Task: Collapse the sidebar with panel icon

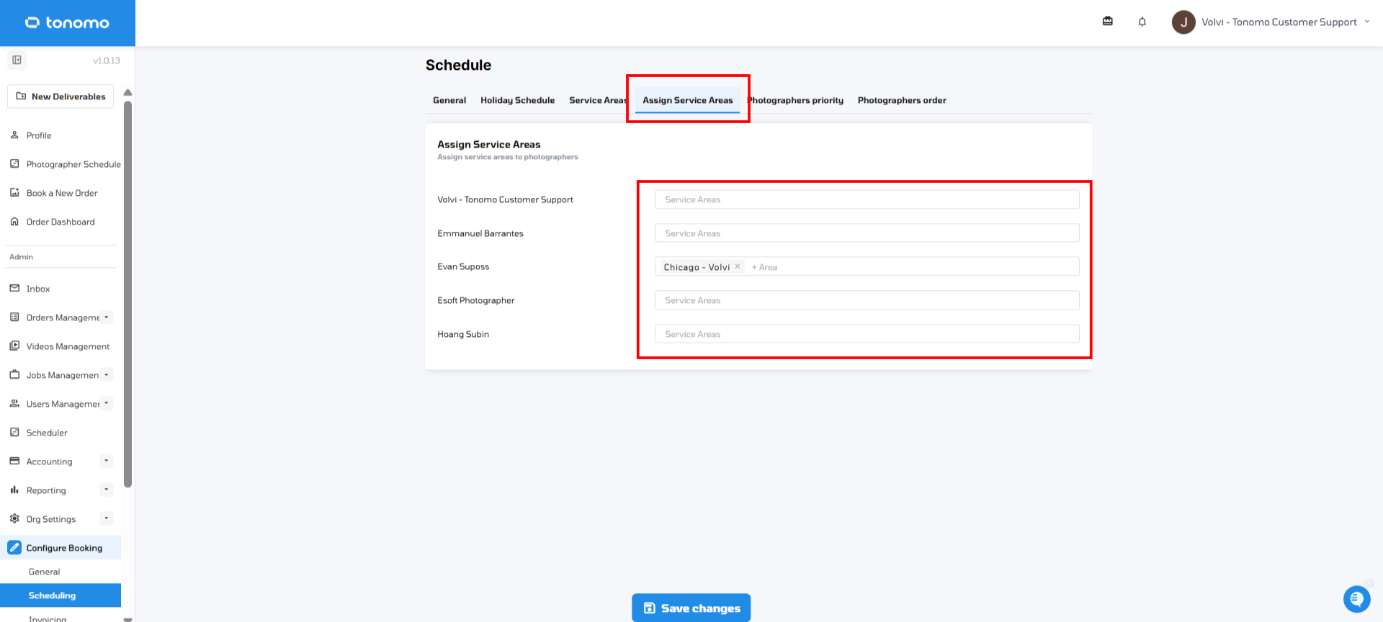Action: coord(17,60)
